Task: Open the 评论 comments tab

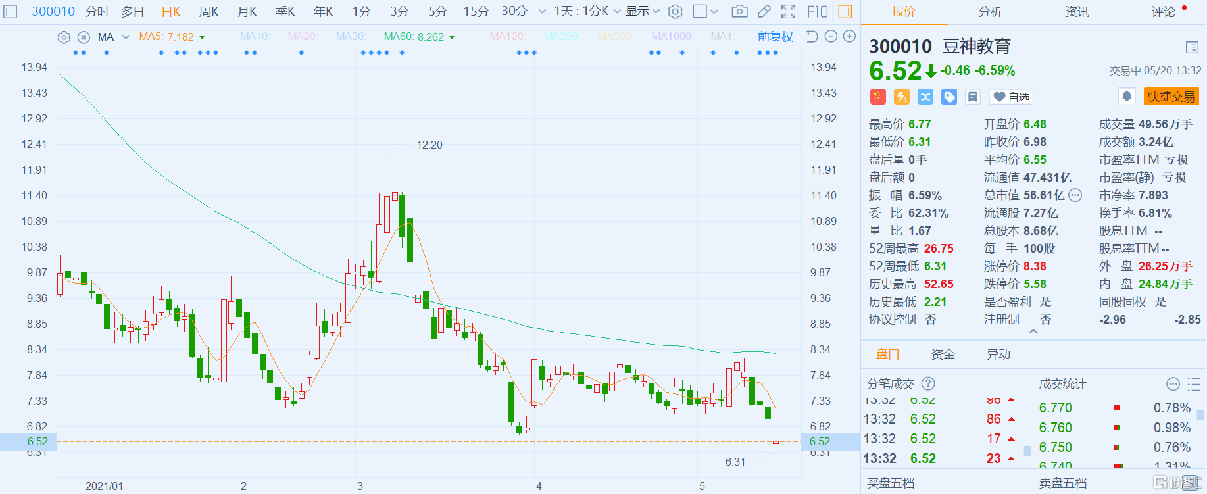Action: tap(1164, 12)
